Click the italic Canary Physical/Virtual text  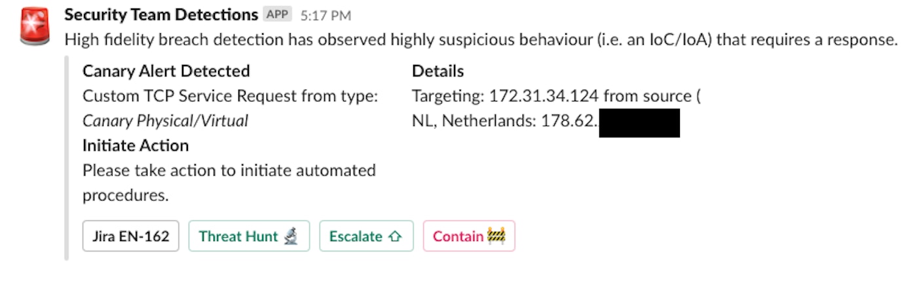pos(165,121)
